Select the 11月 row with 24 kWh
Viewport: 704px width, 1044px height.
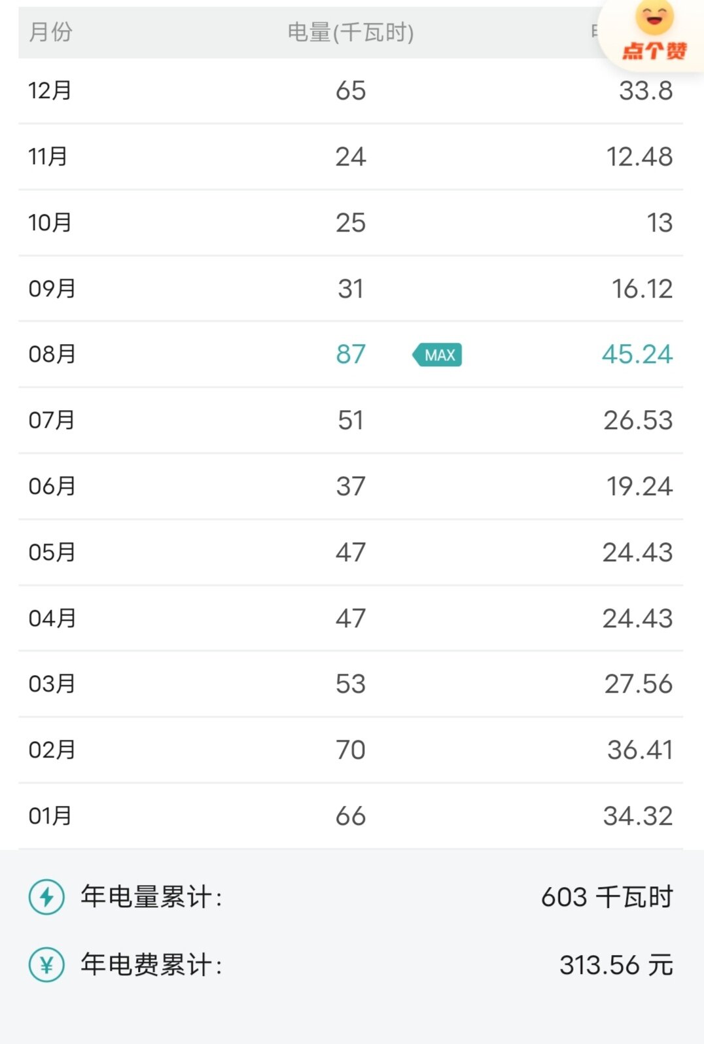pyautogui.click(x=351, y=157)
